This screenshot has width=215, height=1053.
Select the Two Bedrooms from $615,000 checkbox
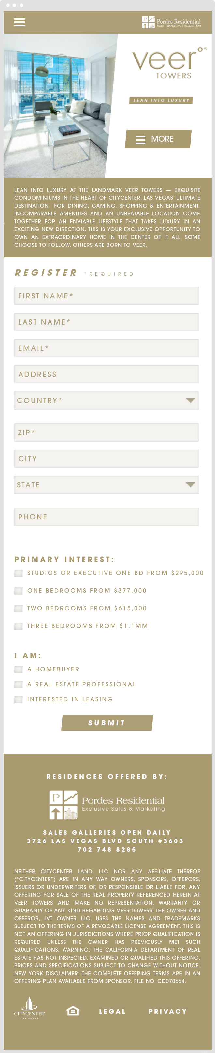(x=19, y=609)
